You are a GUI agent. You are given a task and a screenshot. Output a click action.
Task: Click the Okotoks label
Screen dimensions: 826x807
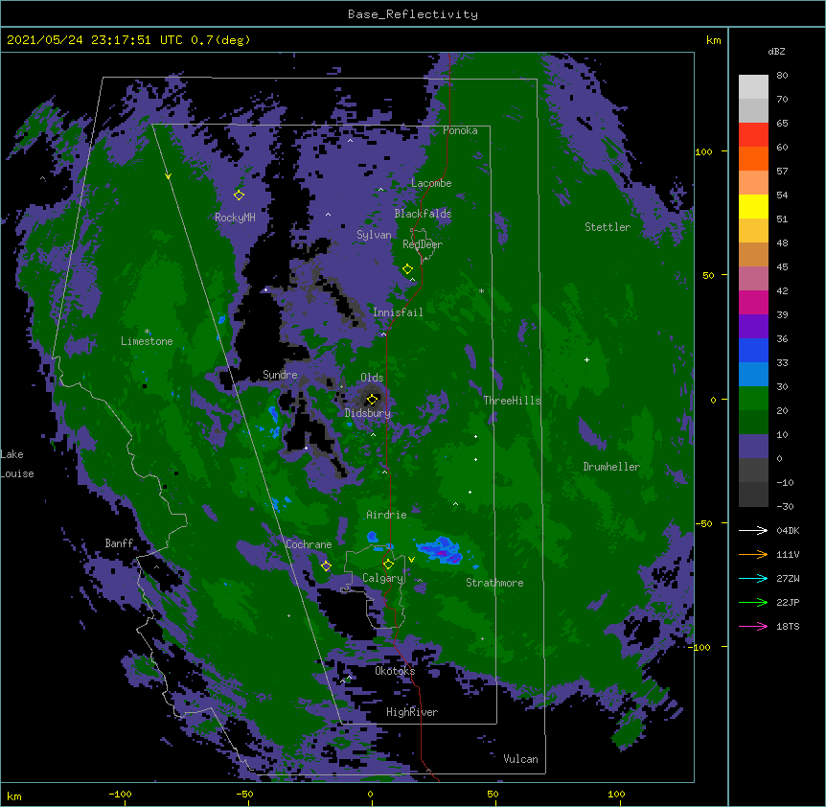(395, 671)
